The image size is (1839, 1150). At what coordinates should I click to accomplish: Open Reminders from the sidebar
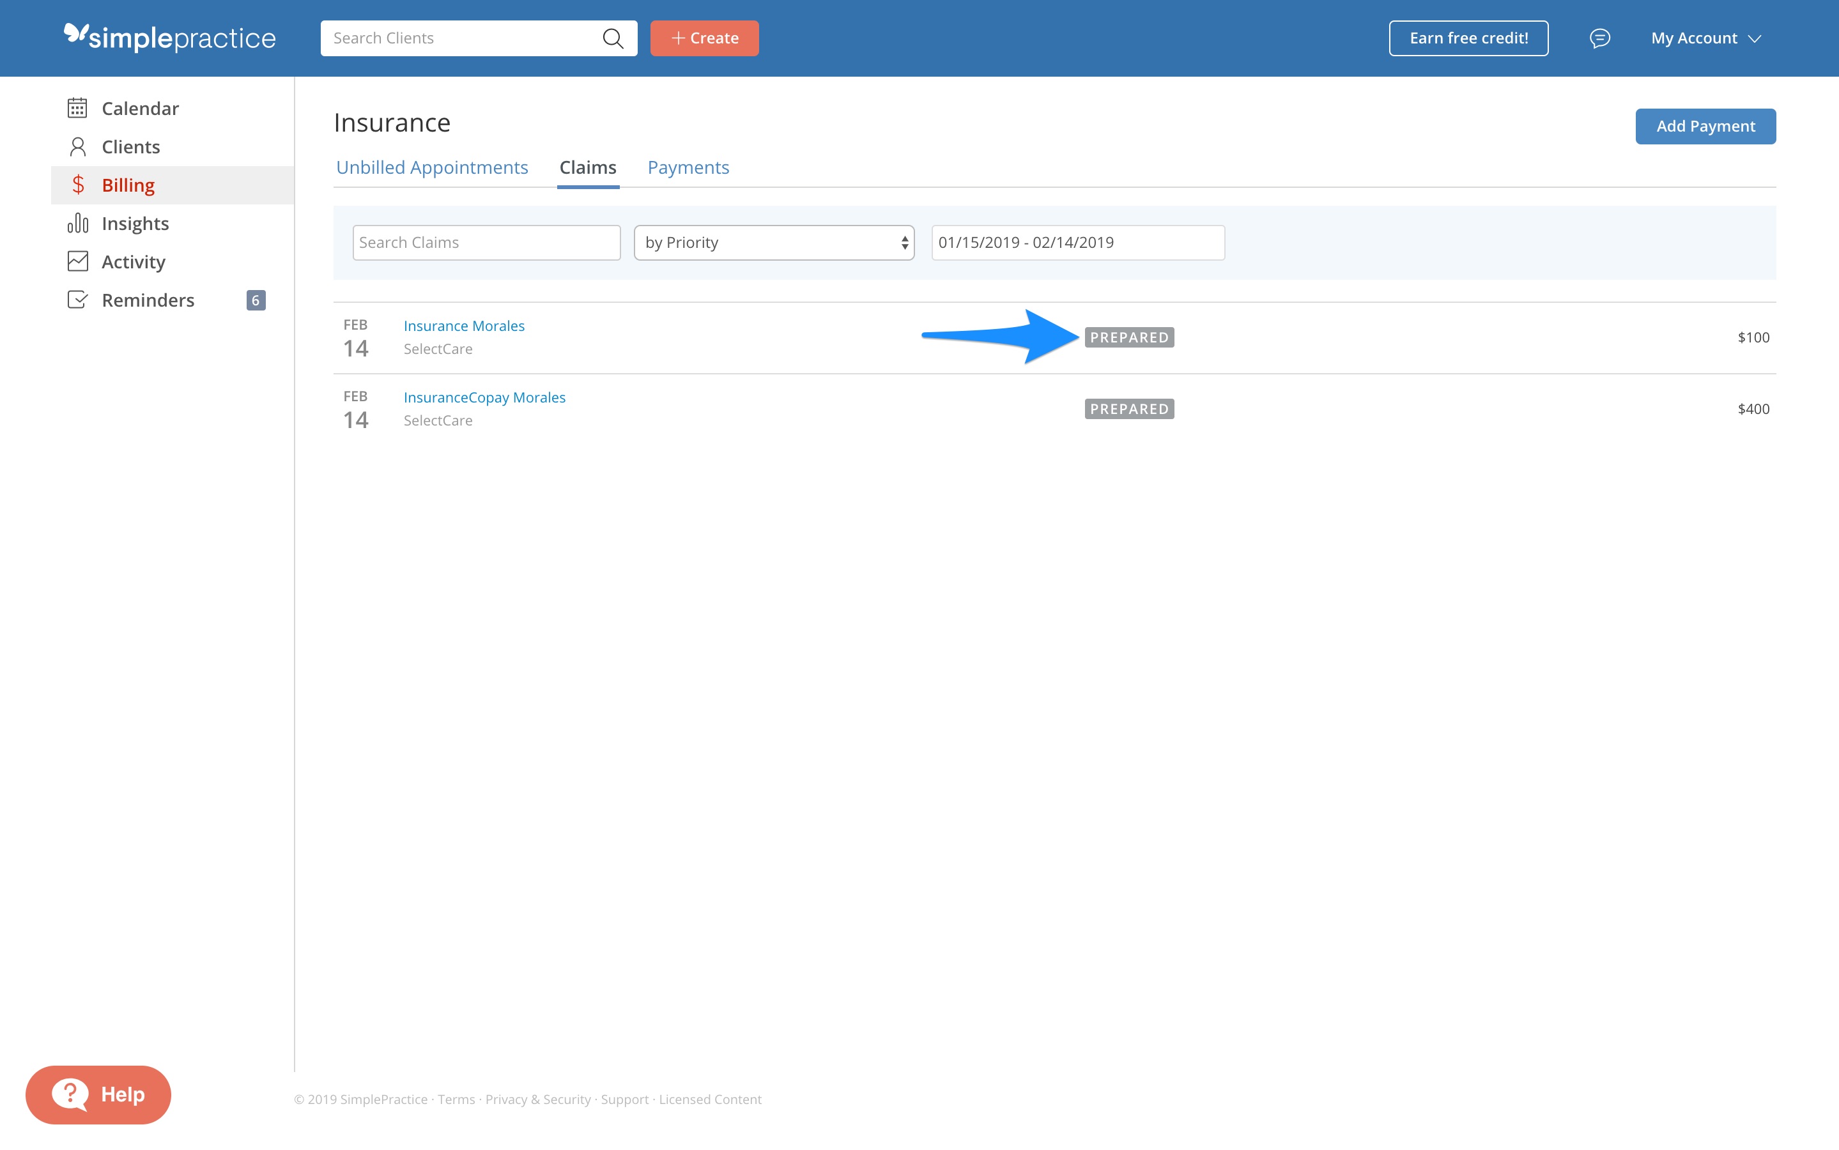coord(148,299)
